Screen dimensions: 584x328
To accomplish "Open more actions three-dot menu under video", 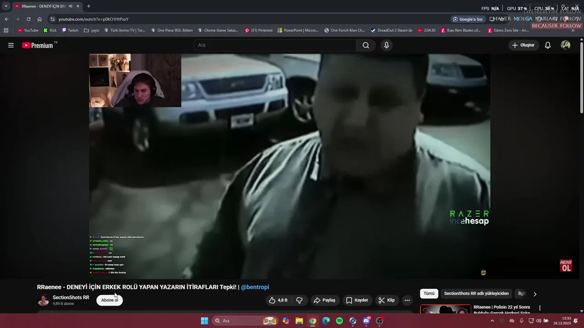I will pyautogui.click(x=407, y=300).
